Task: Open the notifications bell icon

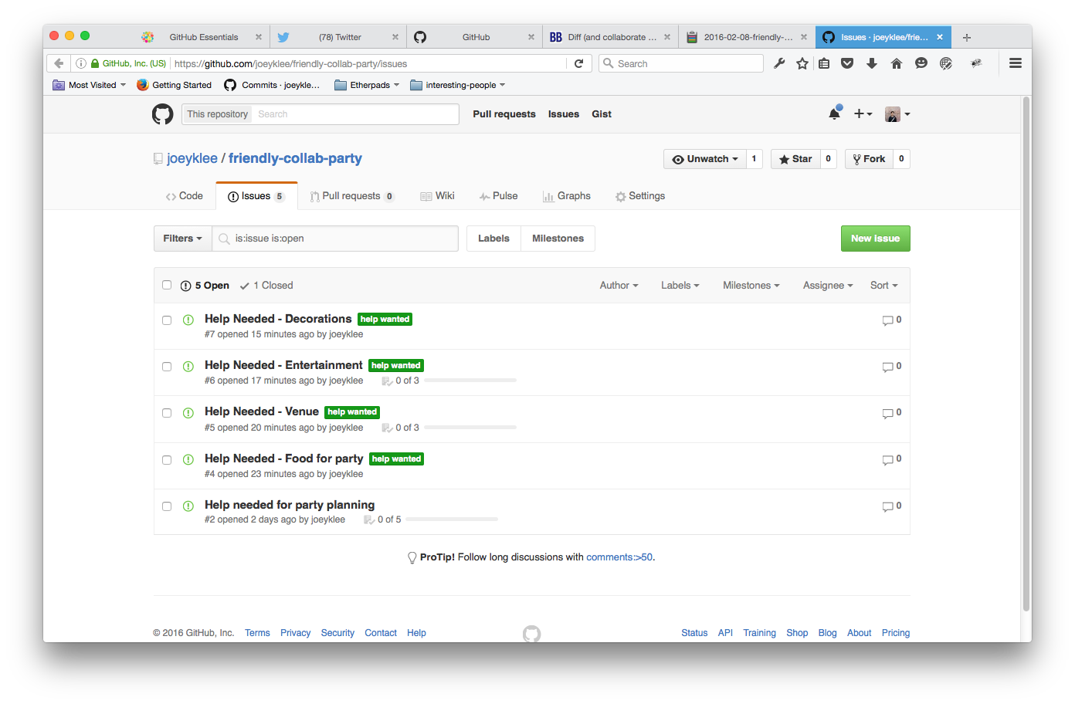Action: [834, 114]
